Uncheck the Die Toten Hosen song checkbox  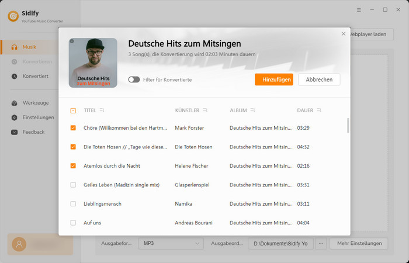(x=73, y=147)
